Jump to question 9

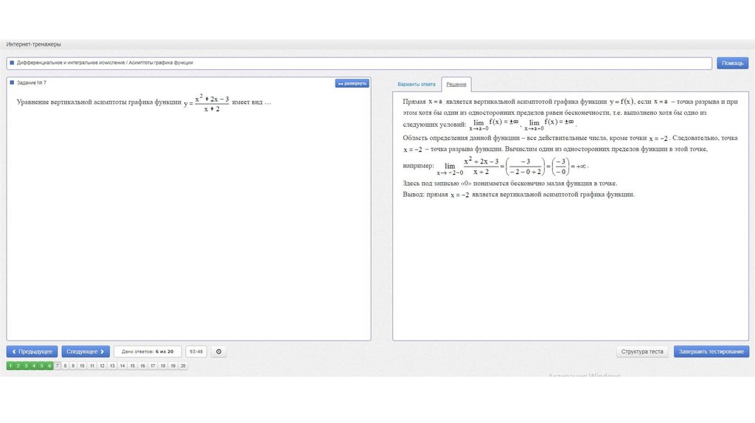click(73, 366)
